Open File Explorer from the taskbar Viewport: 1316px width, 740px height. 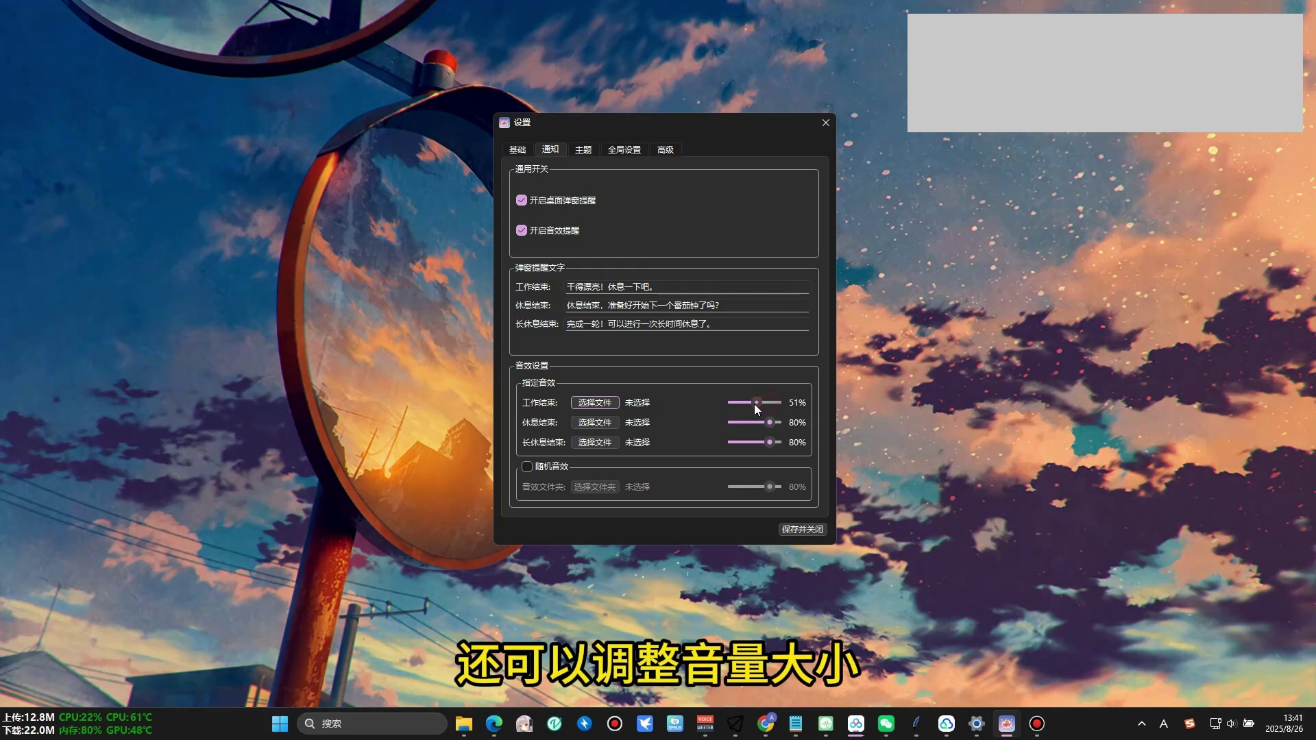[464, 724]
